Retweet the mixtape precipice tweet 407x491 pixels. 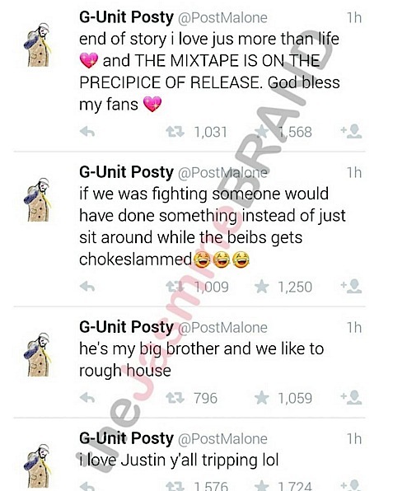175,132
